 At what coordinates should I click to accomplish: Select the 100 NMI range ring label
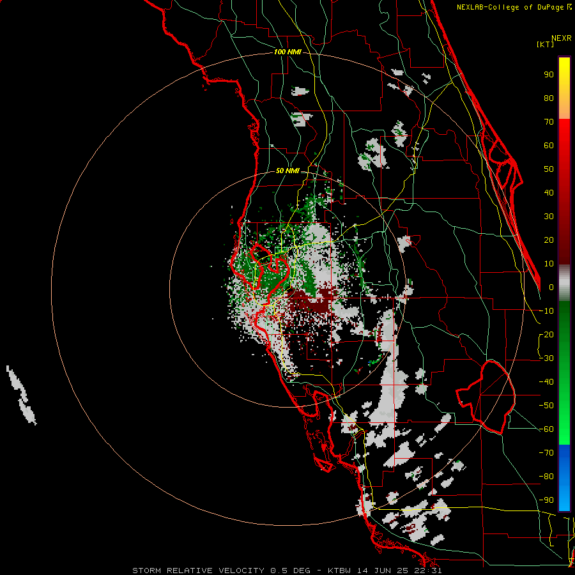(x=287, y=52)
